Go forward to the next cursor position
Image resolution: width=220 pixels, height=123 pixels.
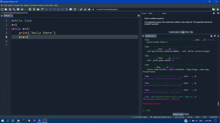[x=93, y=9]
